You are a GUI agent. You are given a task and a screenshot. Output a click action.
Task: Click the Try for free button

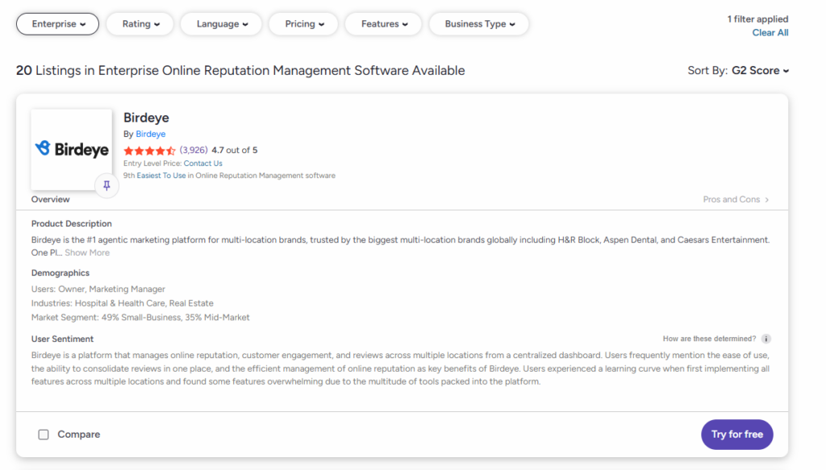(736, 435)
